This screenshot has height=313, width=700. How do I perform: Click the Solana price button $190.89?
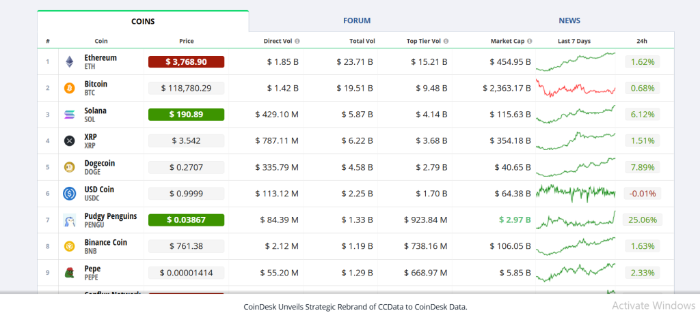click(186, 115)
